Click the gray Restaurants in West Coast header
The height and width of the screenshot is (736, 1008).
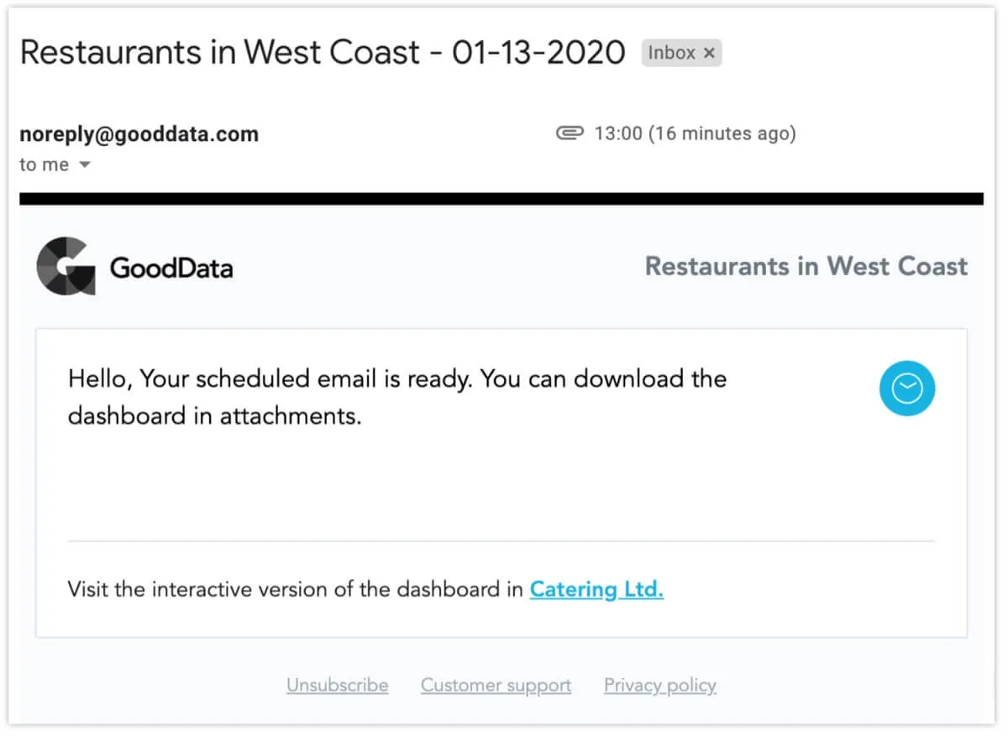tap(806, 267)
